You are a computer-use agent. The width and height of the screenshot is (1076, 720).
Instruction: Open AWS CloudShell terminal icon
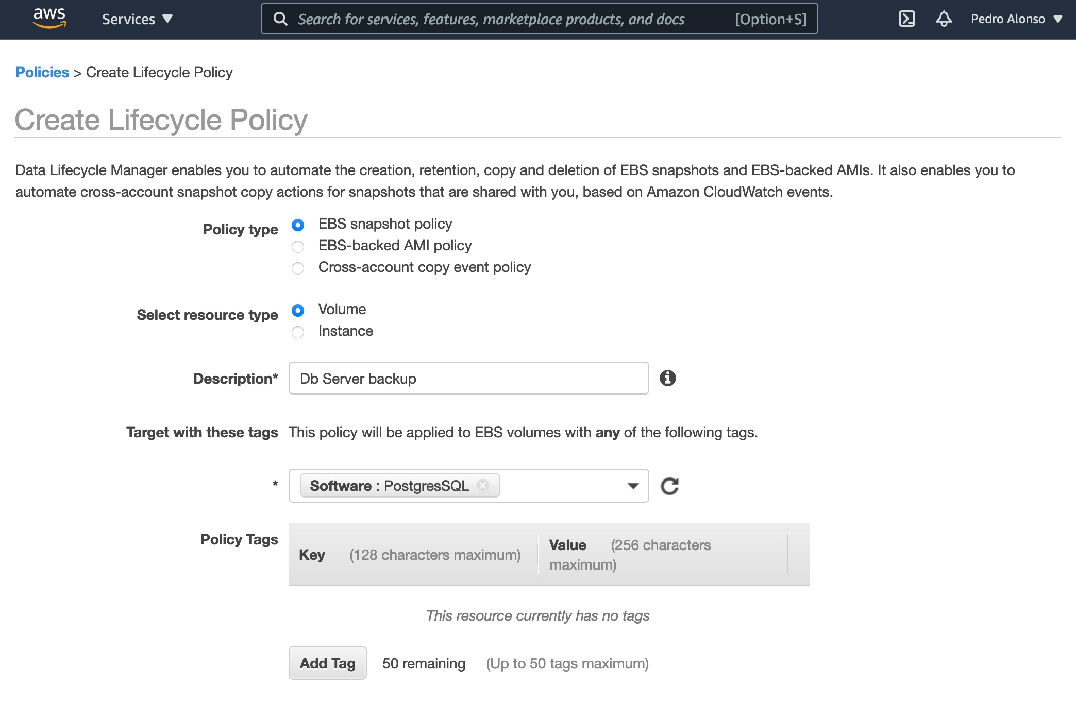[906, 19]
